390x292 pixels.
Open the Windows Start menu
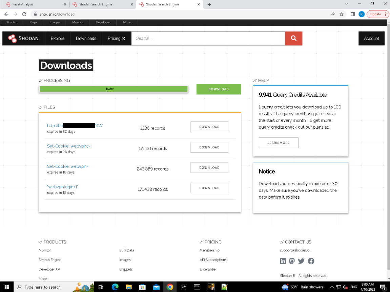[7, 287]
